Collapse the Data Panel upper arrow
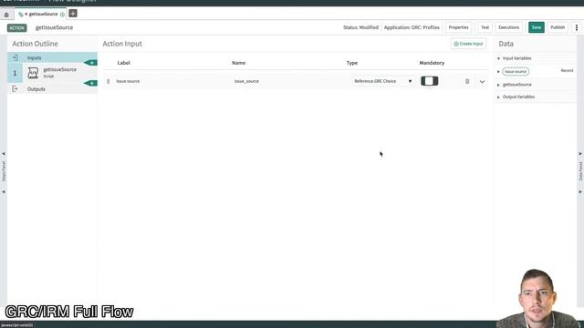The image size is (584, 328). tap(580, 154)
